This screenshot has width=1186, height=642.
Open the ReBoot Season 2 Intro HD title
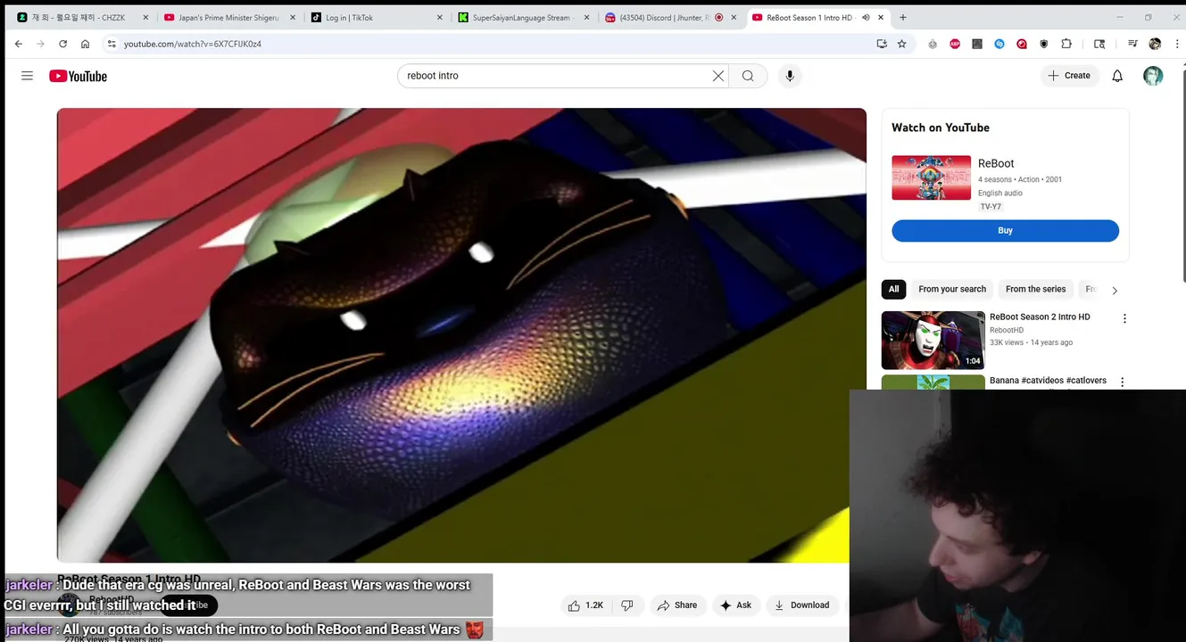tap(1040, 317)
